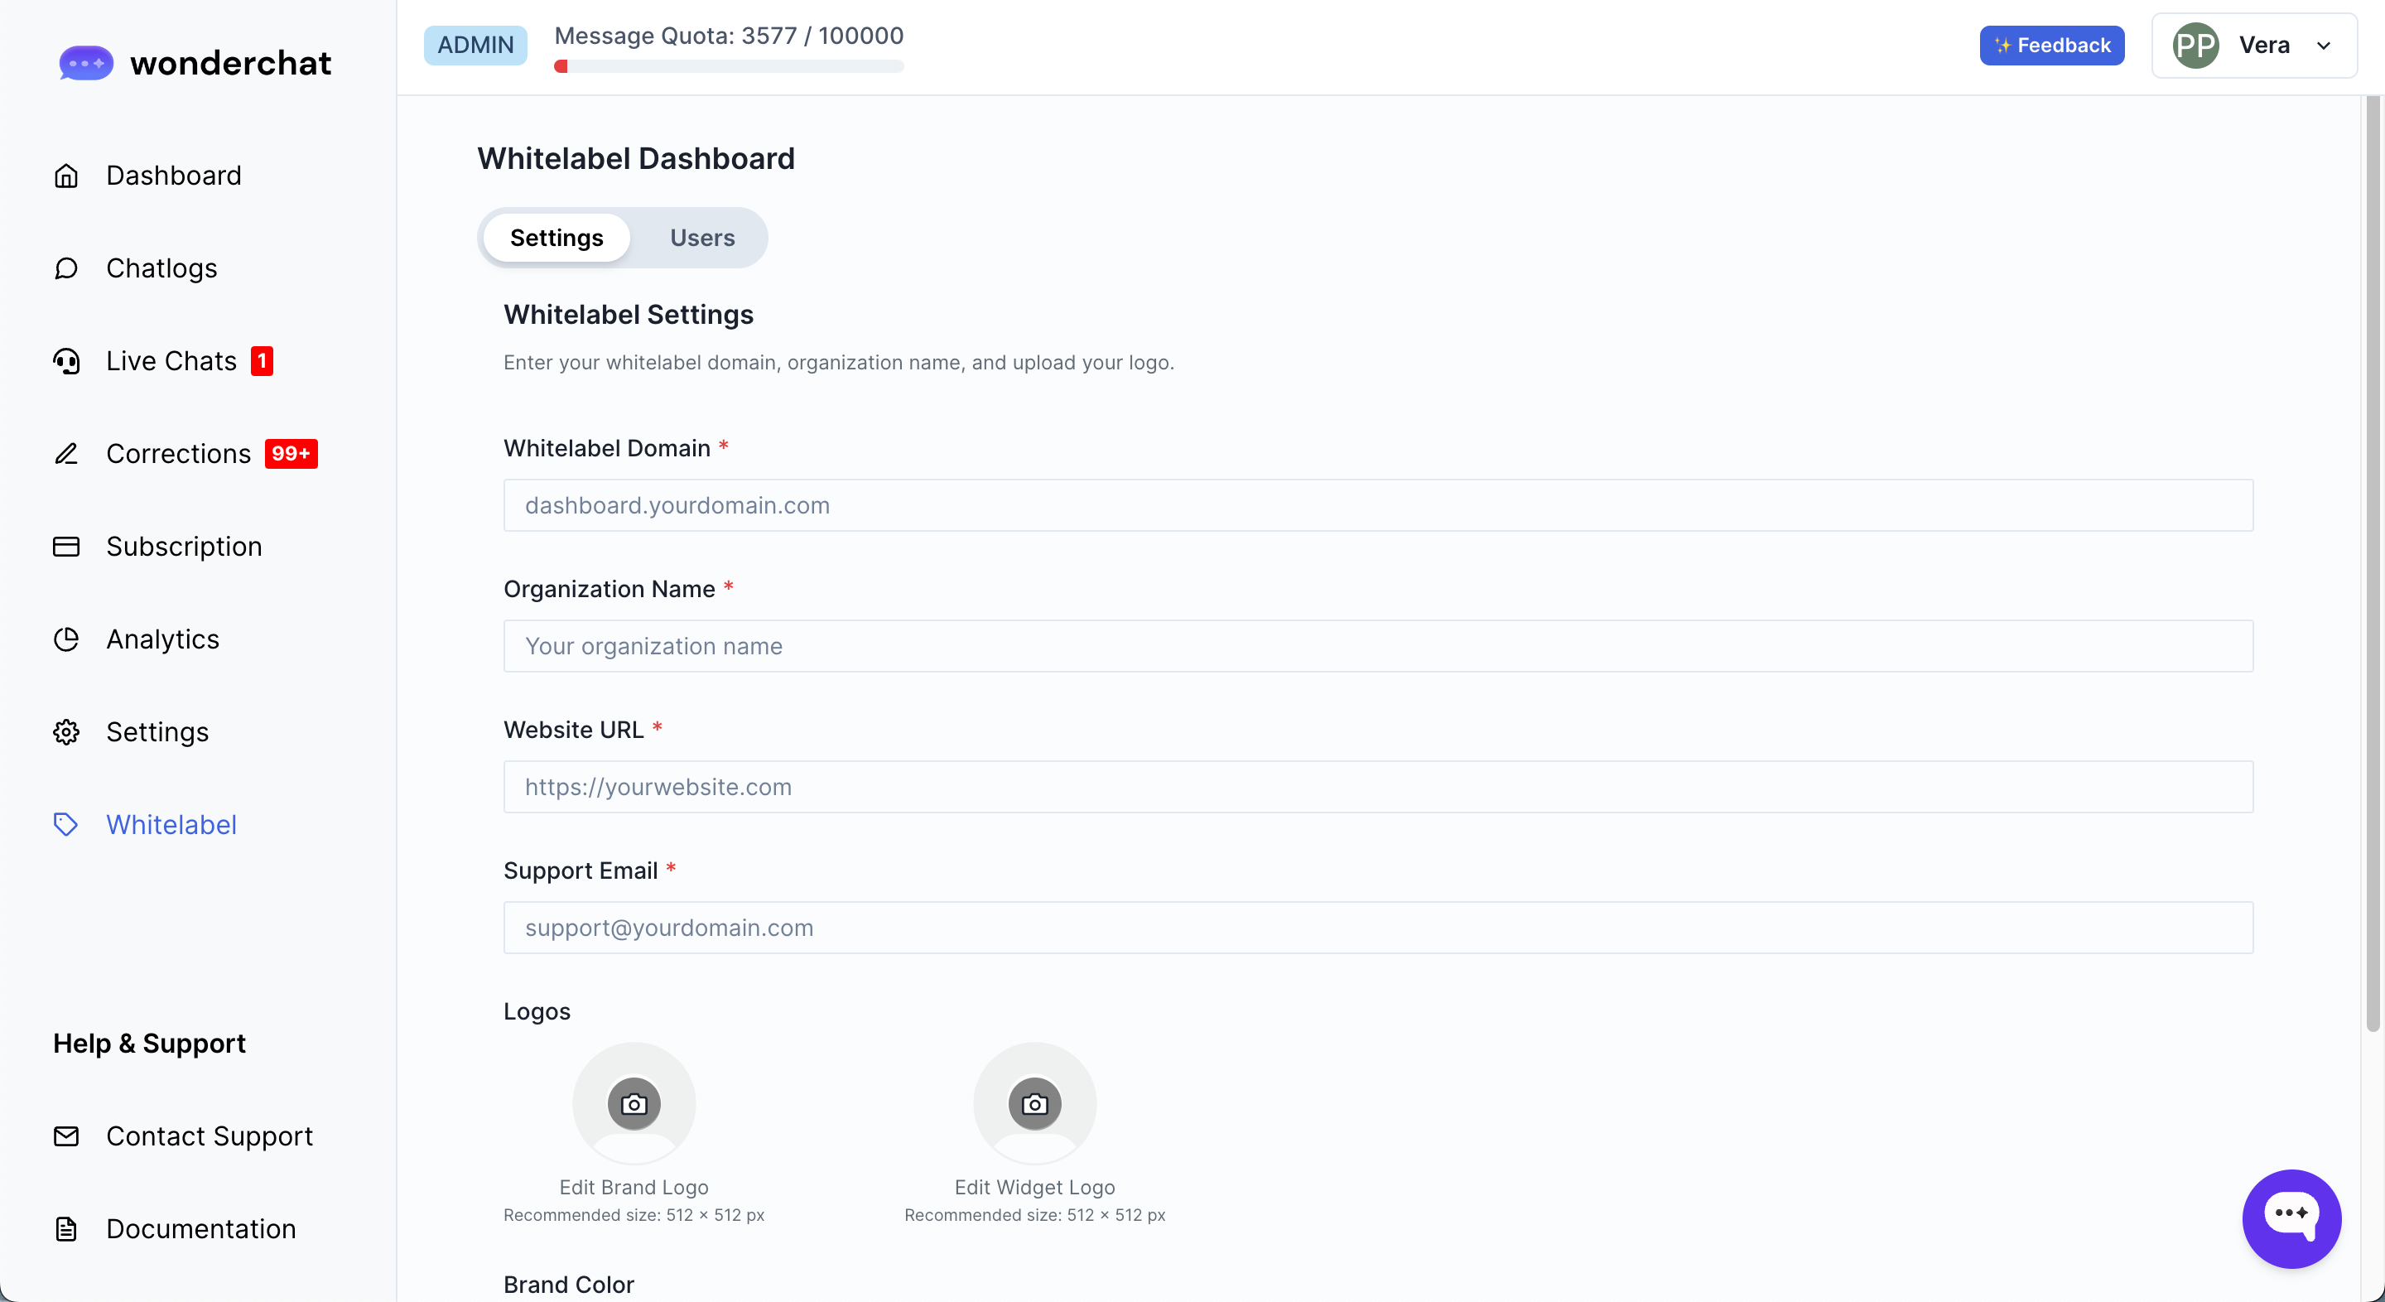This screenshot has height=1302, width=2385.
Task: Open Contact Support in sidebar
Action: [210, 1136]
